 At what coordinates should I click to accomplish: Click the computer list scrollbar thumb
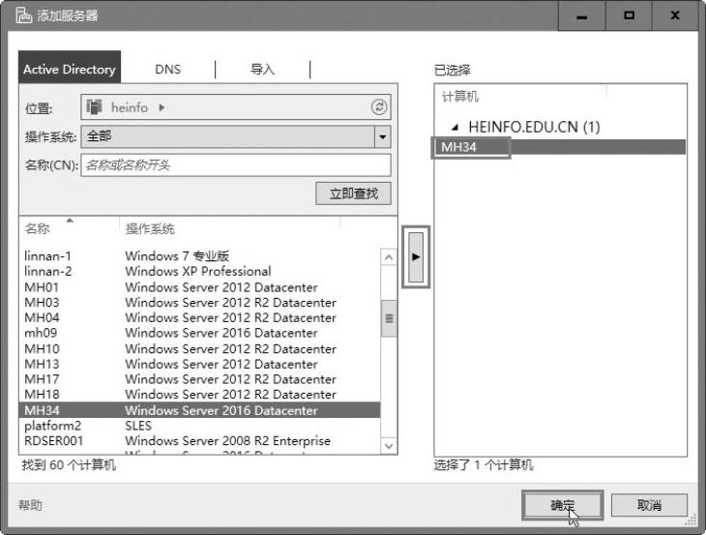pyautogui.click(x=389, y=318)
